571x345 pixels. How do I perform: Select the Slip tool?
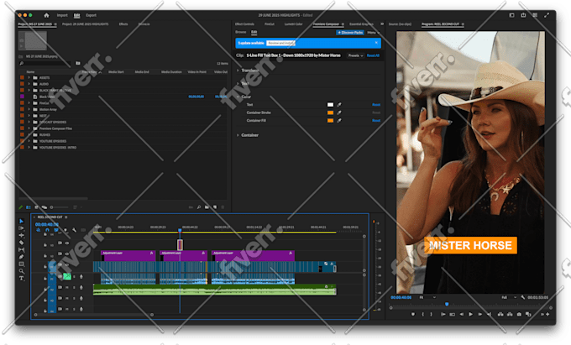[x=22, y=249]
